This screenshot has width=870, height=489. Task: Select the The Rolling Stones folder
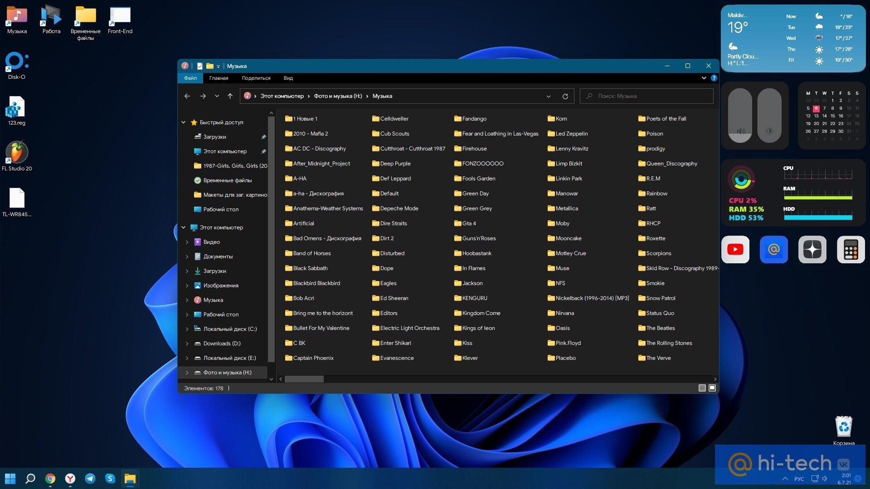[x=665, y=343]
